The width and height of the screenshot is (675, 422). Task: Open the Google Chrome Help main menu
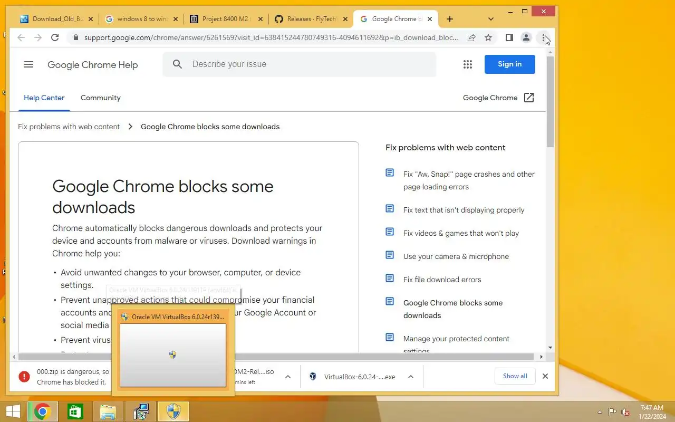(x=28, y=64)
